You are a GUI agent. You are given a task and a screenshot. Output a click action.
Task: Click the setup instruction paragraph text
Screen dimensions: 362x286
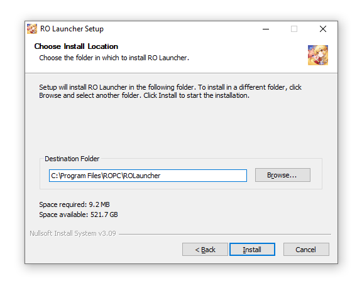(170, 92)
